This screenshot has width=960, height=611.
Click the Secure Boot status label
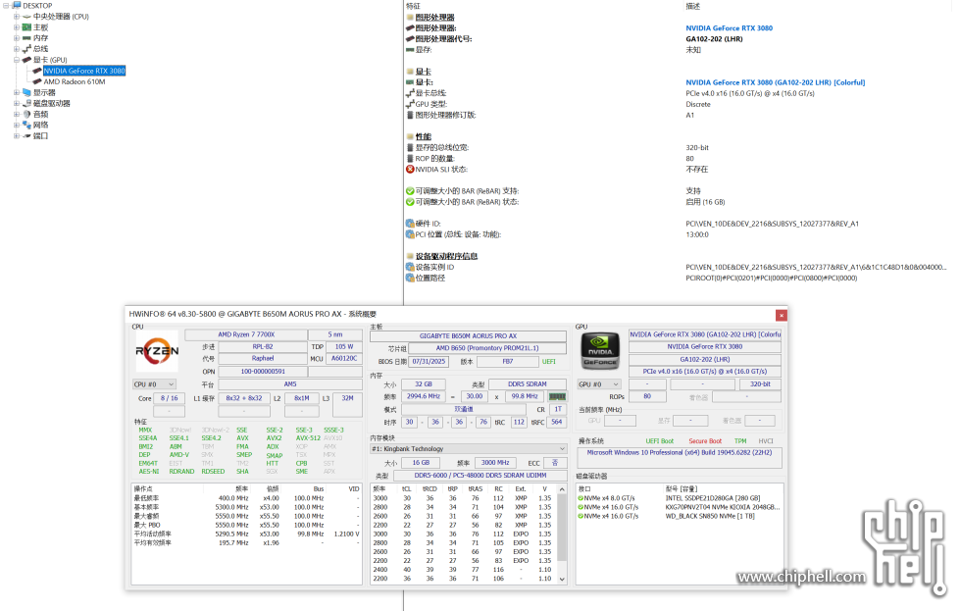click(x=705, y=441)
